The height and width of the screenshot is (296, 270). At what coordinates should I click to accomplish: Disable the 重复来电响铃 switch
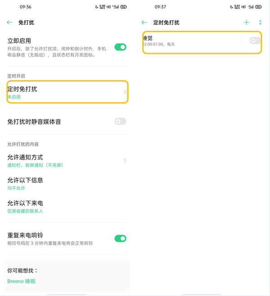click(120, 239)
